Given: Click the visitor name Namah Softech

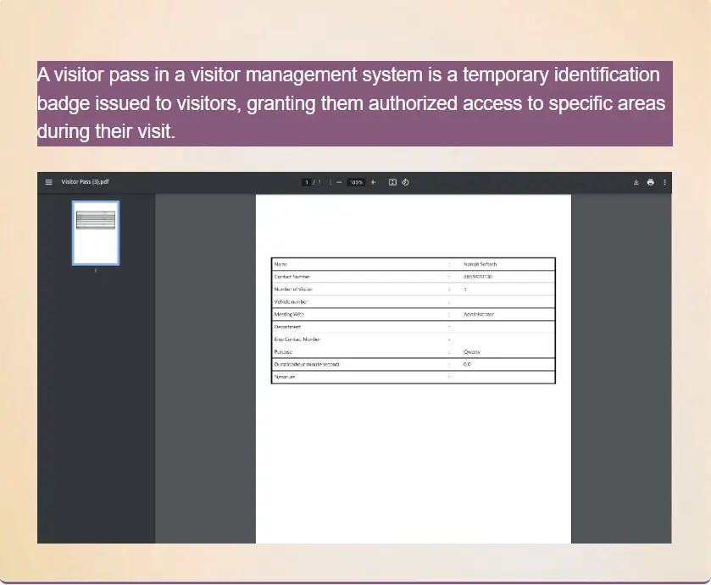Looking at the screenshot, I should [480, 264].
